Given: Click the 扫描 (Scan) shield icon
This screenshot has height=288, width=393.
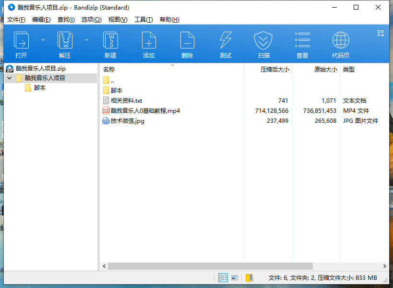Looking at the screenshot, I should pos(263,40).
